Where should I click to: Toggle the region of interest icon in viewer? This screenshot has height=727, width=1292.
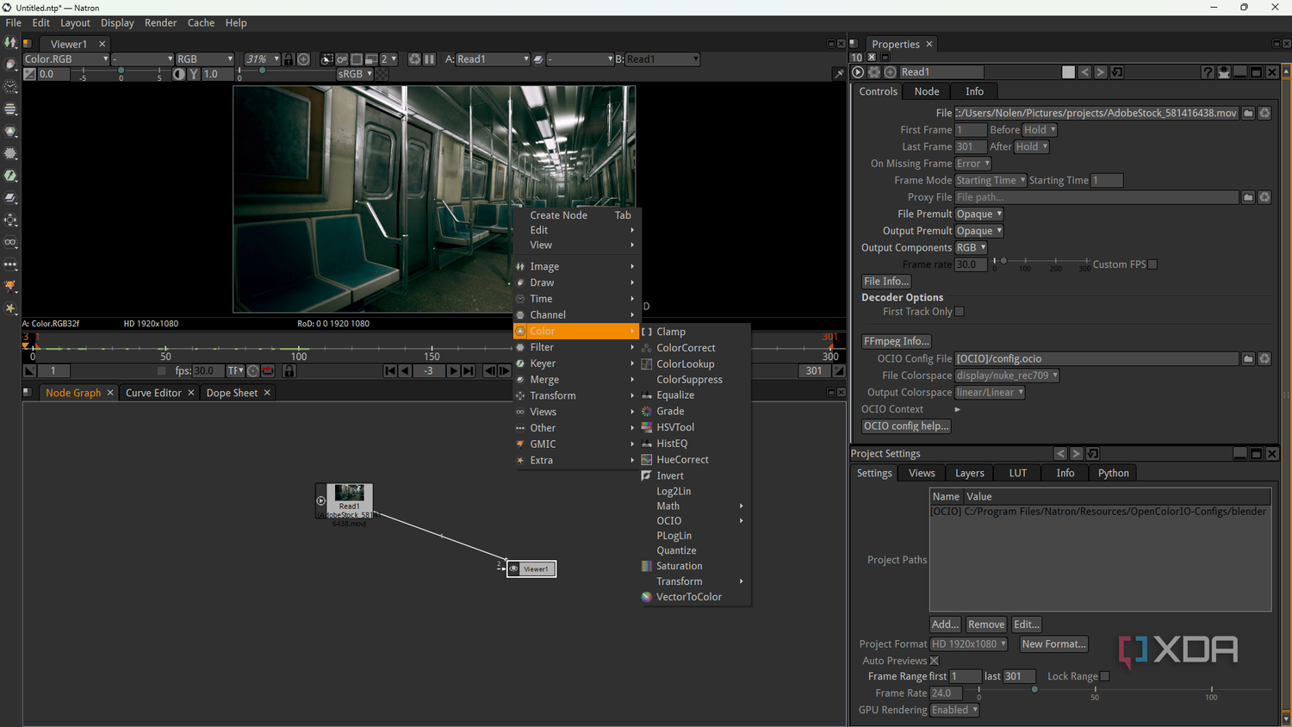click(x=357, y=59)
